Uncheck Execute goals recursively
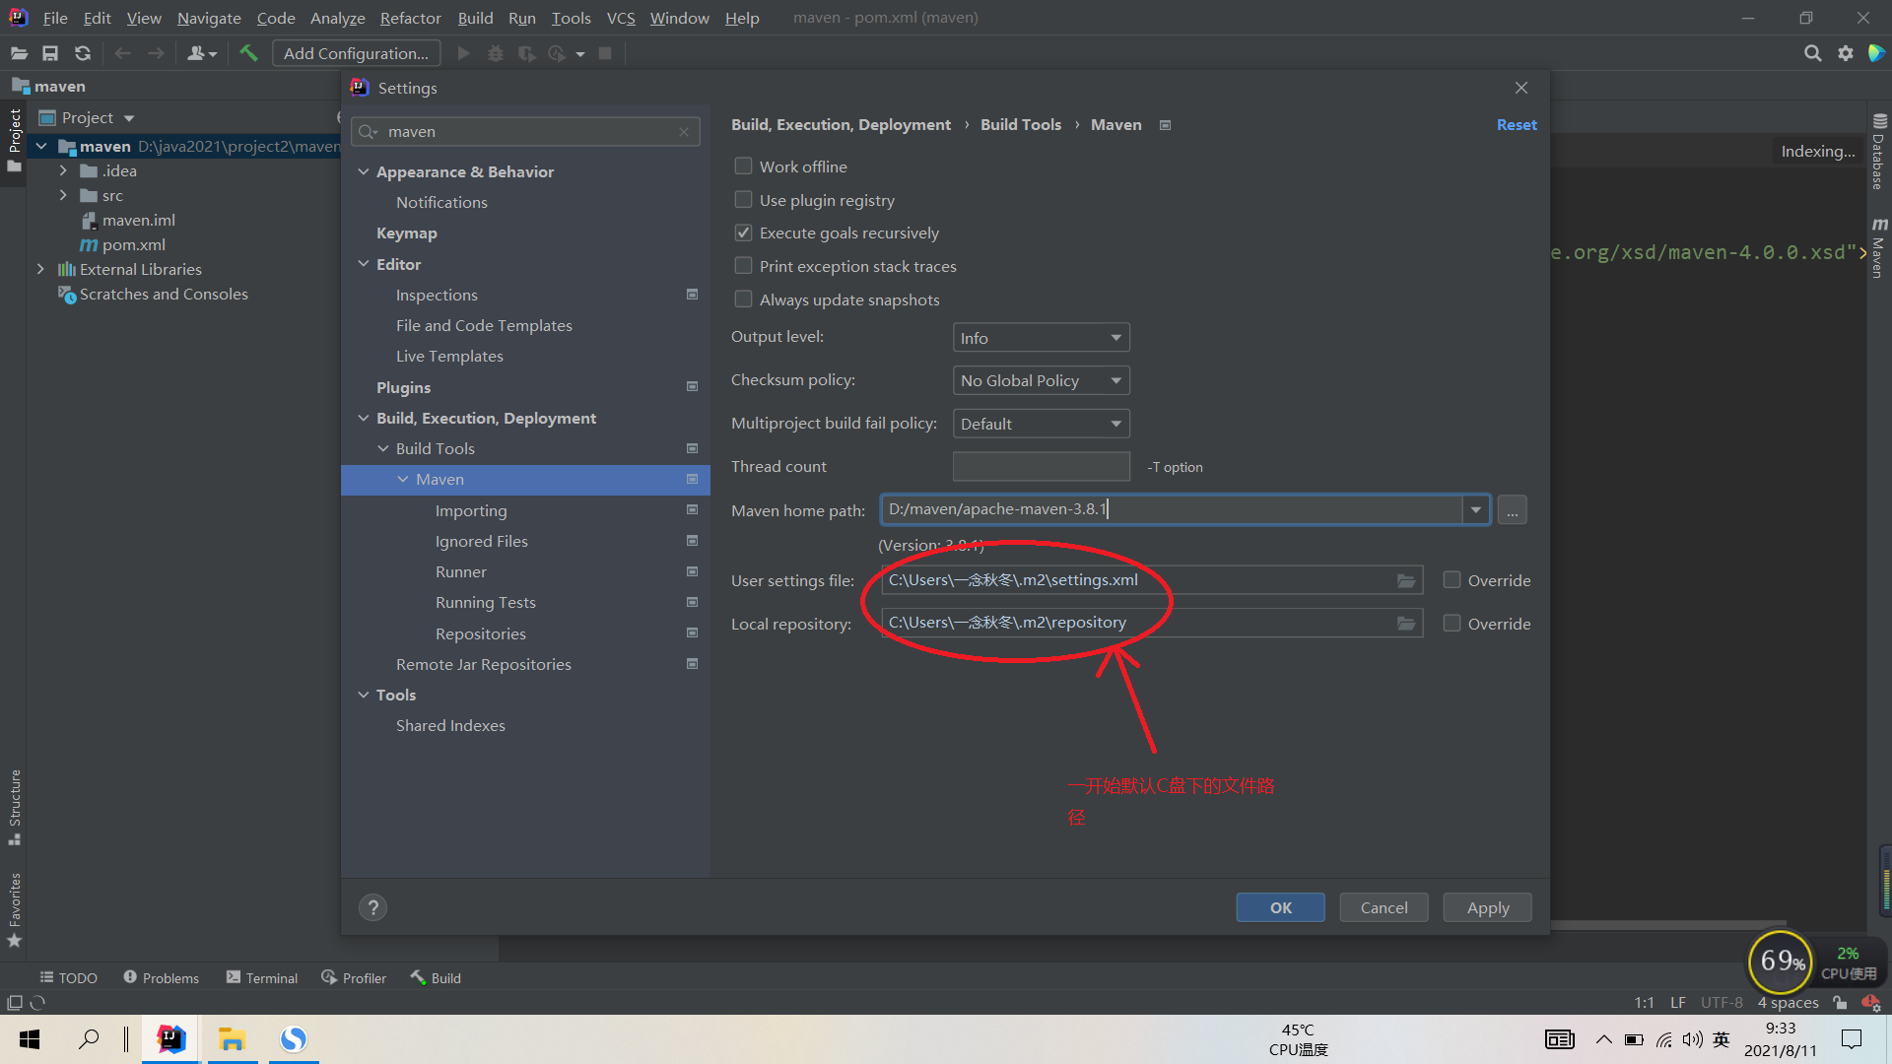The width and height of the screenshot is (1892, 1064). pyautogui.click(x=744, y=233)
